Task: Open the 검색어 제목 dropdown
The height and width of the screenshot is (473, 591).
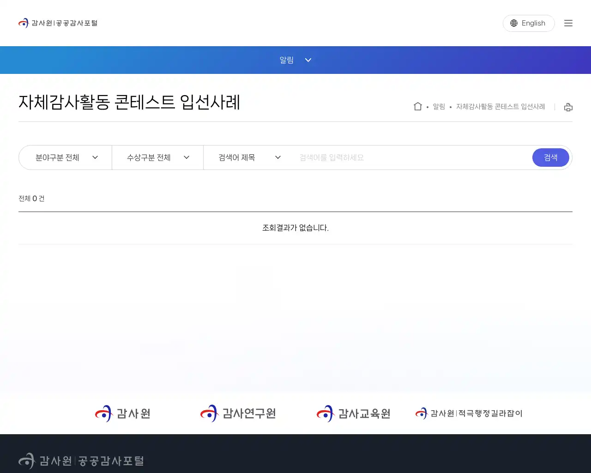Action: tap(248, 158)
